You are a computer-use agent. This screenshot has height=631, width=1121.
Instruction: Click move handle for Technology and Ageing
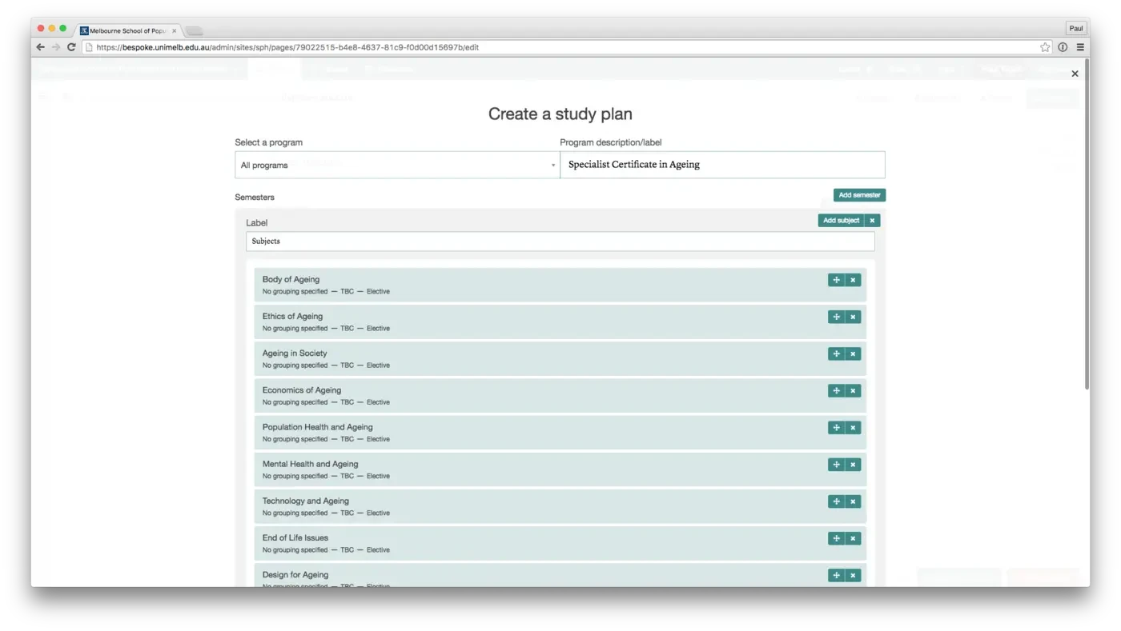[836, 501]
